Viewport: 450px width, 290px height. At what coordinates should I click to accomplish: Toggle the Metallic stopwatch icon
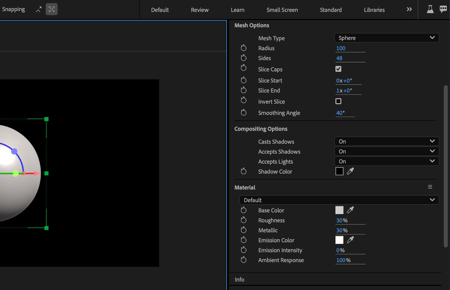point(244,230)
